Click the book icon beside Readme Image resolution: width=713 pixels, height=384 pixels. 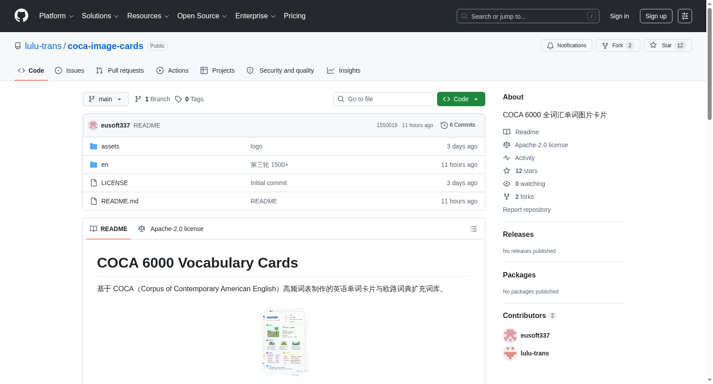coord(507,132)
